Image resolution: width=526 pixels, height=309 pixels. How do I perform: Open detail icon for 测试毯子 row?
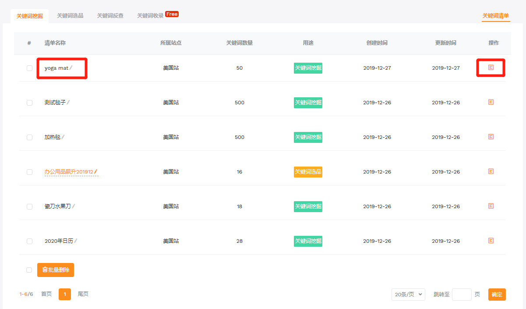[x=491, y=102]
